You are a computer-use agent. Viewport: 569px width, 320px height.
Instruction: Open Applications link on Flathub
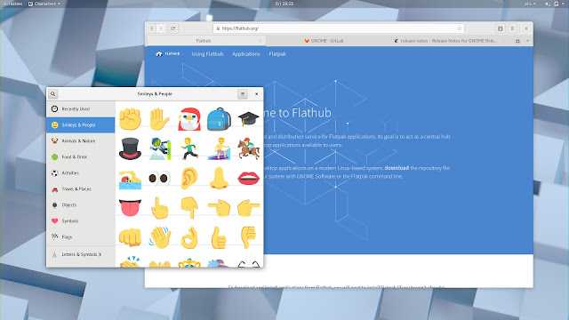point(246,54)
